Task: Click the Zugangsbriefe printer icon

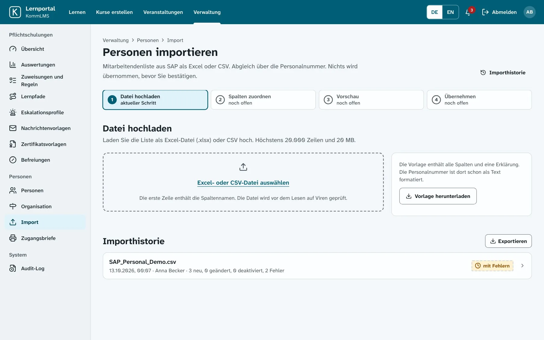Action: tap(13, 238)
